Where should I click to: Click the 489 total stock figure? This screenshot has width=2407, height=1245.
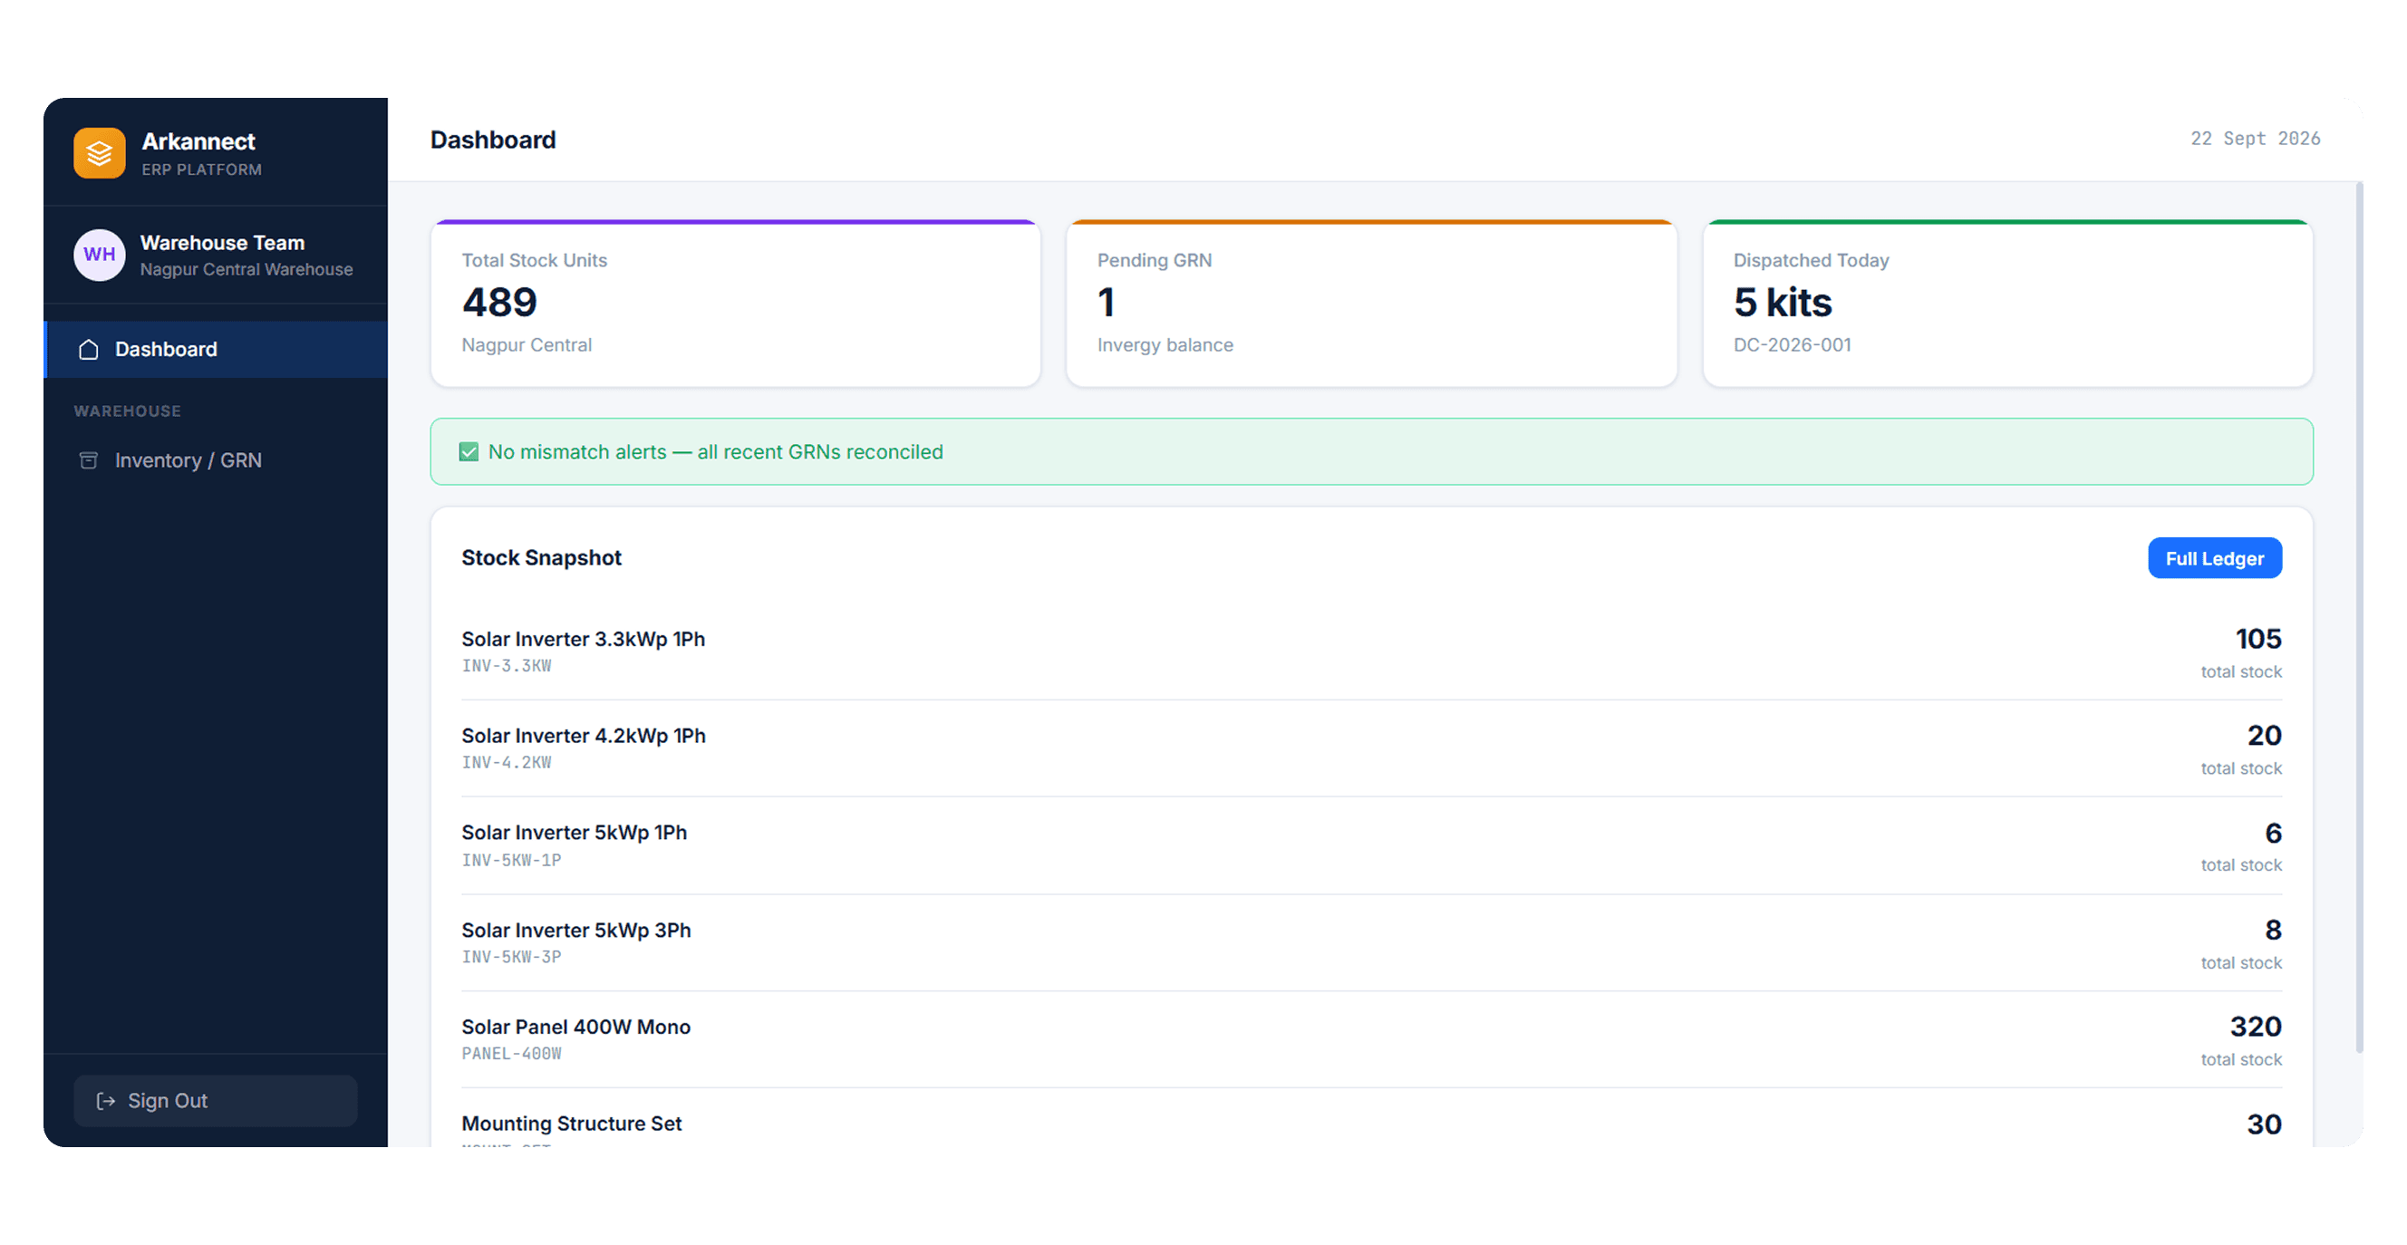pyautogui.click(x=500, y=303)
